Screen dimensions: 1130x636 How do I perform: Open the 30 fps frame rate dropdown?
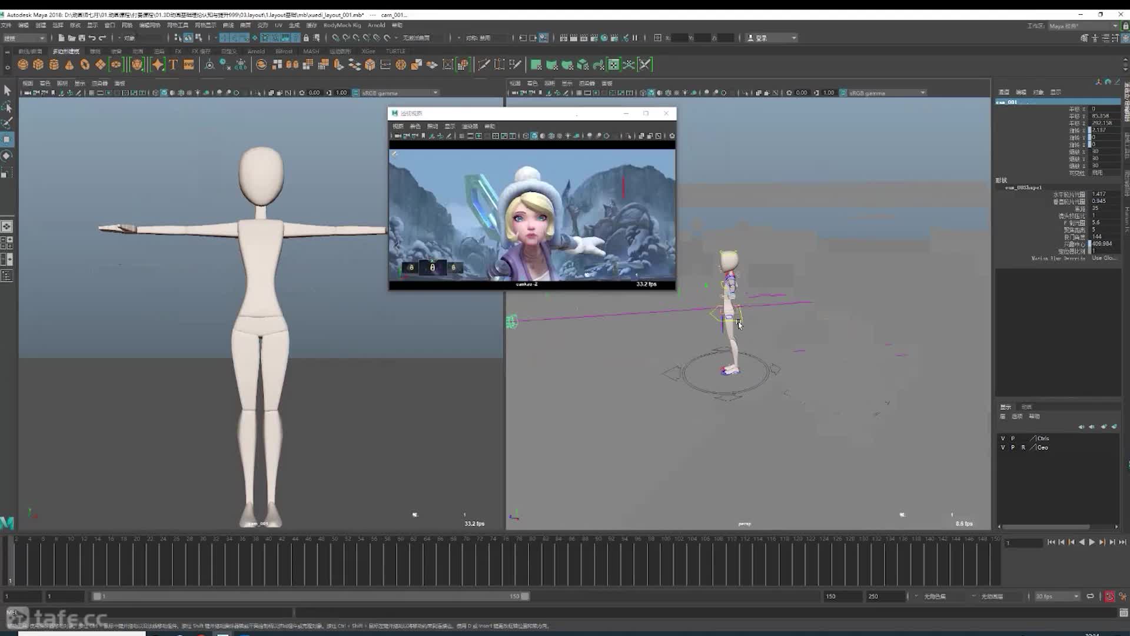[x=1057, y=597]
